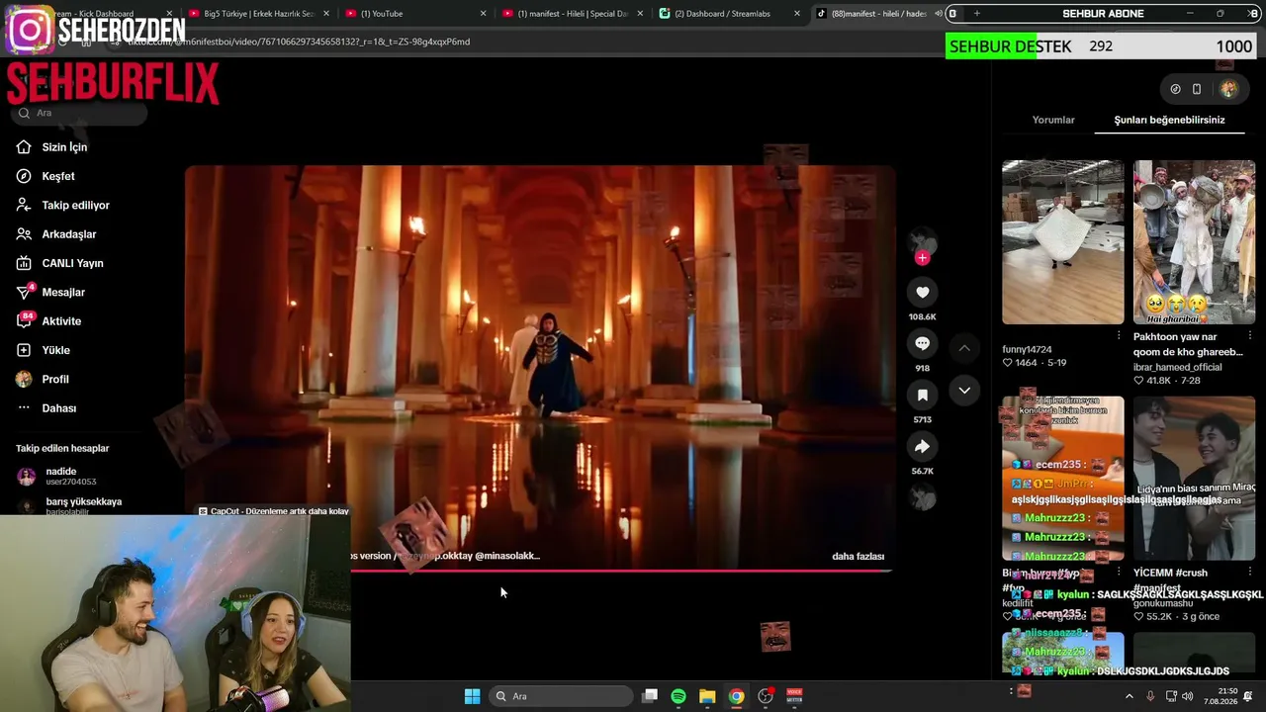Open options for the funny14724 video
The width and height of the screenshot is (1266, 712).
1119,336
